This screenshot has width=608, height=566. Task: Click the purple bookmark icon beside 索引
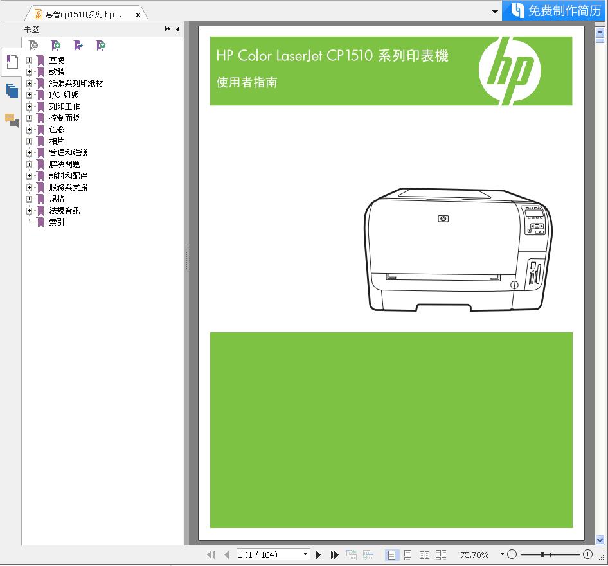tap(40, 222)
